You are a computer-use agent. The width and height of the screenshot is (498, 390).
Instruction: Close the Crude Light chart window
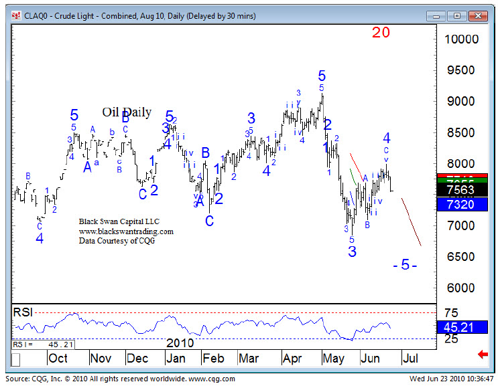pyautogui.click(x=478, y=16)
